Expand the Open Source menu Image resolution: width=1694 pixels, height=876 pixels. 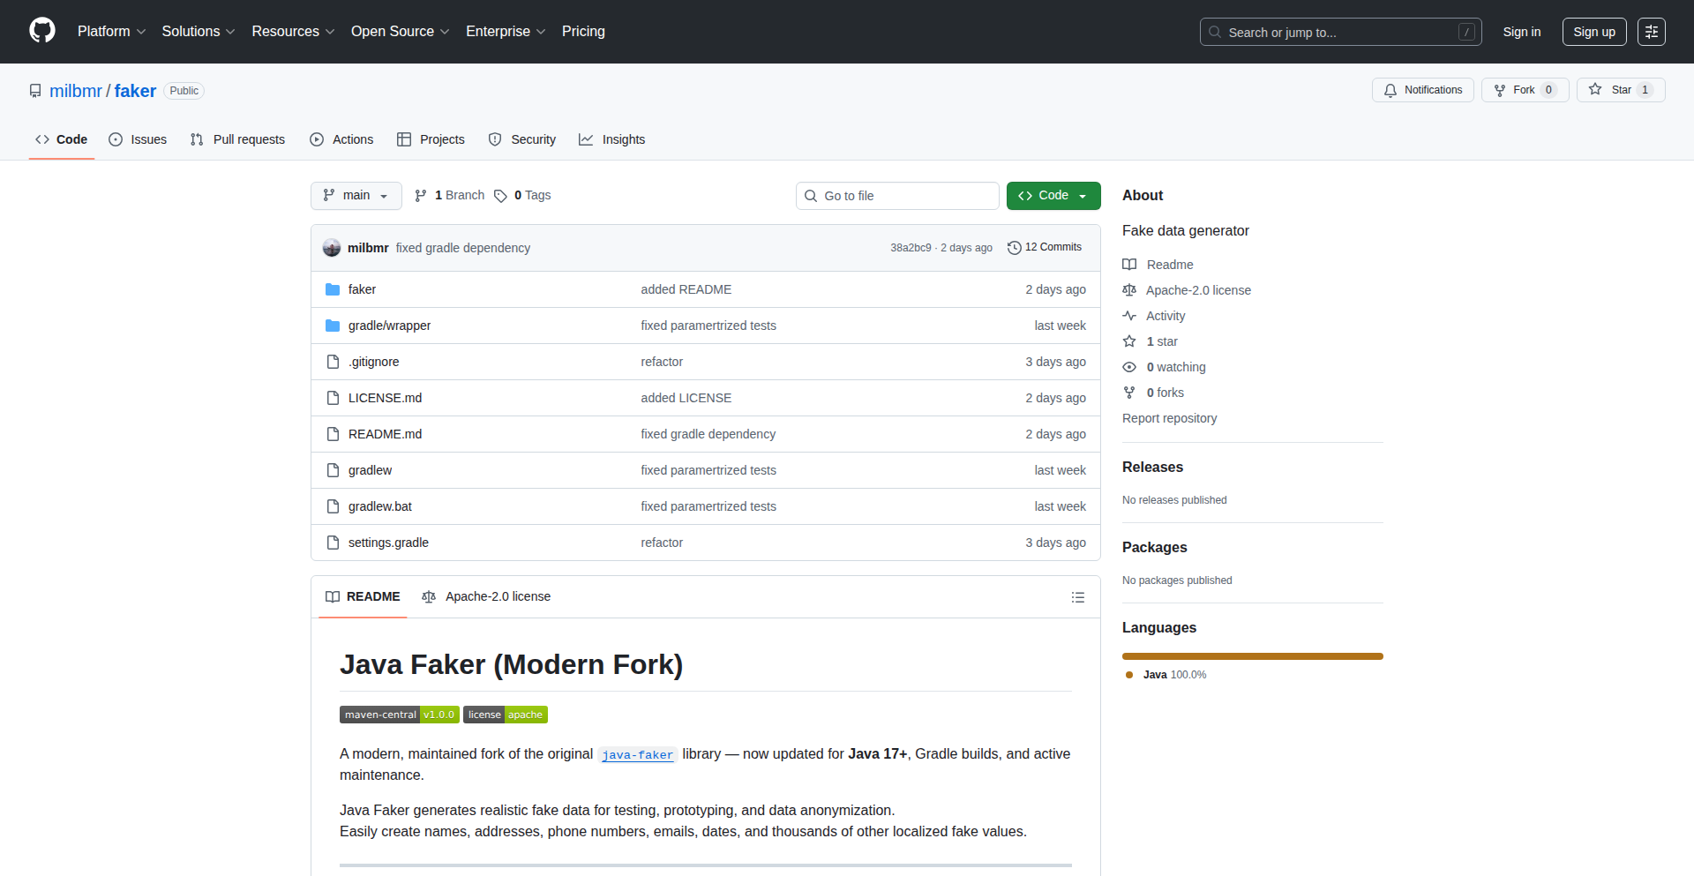(x=401, y=32)
